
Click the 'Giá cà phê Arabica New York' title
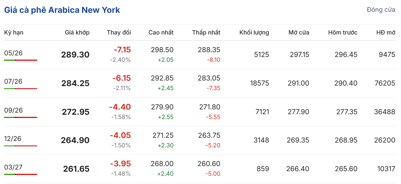[62, 10]
